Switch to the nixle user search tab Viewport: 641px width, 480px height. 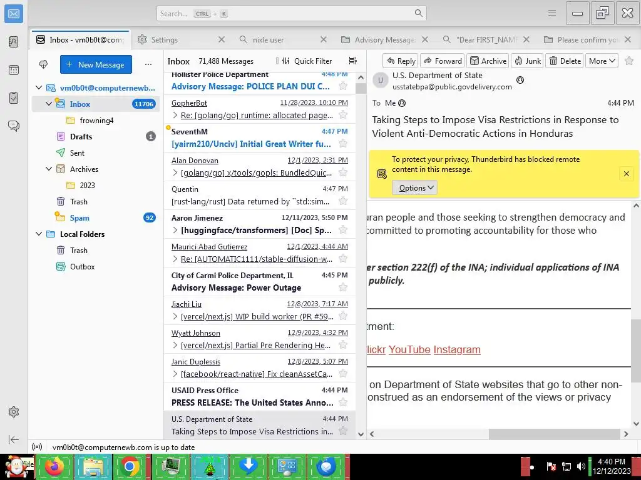[268, 39]
